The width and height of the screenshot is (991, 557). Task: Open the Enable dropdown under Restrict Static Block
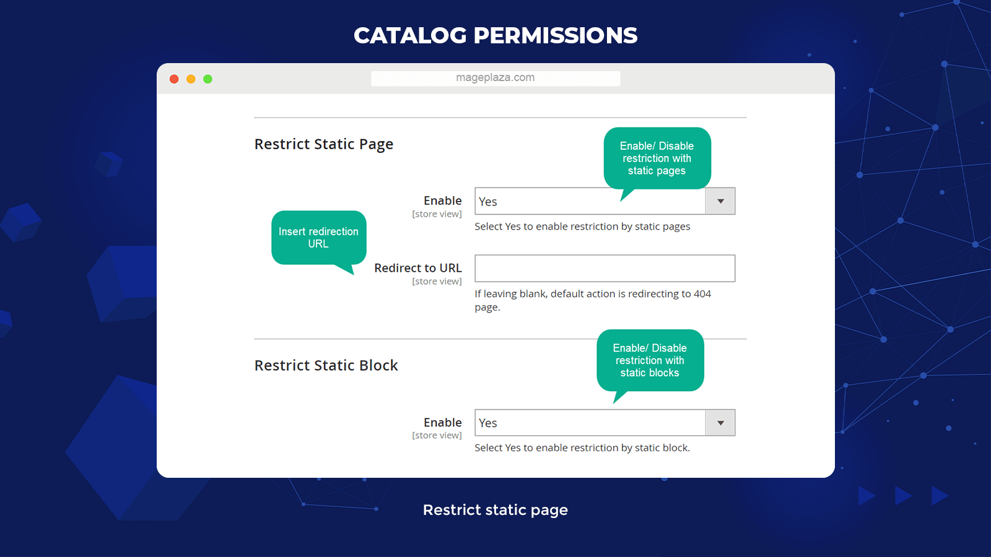720,423
